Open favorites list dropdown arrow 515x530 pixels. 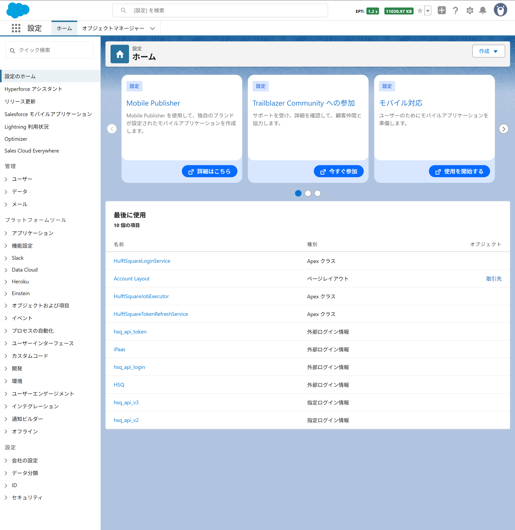428,11
